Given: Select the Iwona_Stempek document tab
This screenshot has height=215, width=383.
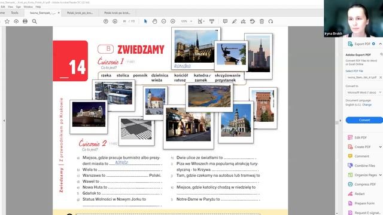Looking at the screenshot, I should (42, 13).
